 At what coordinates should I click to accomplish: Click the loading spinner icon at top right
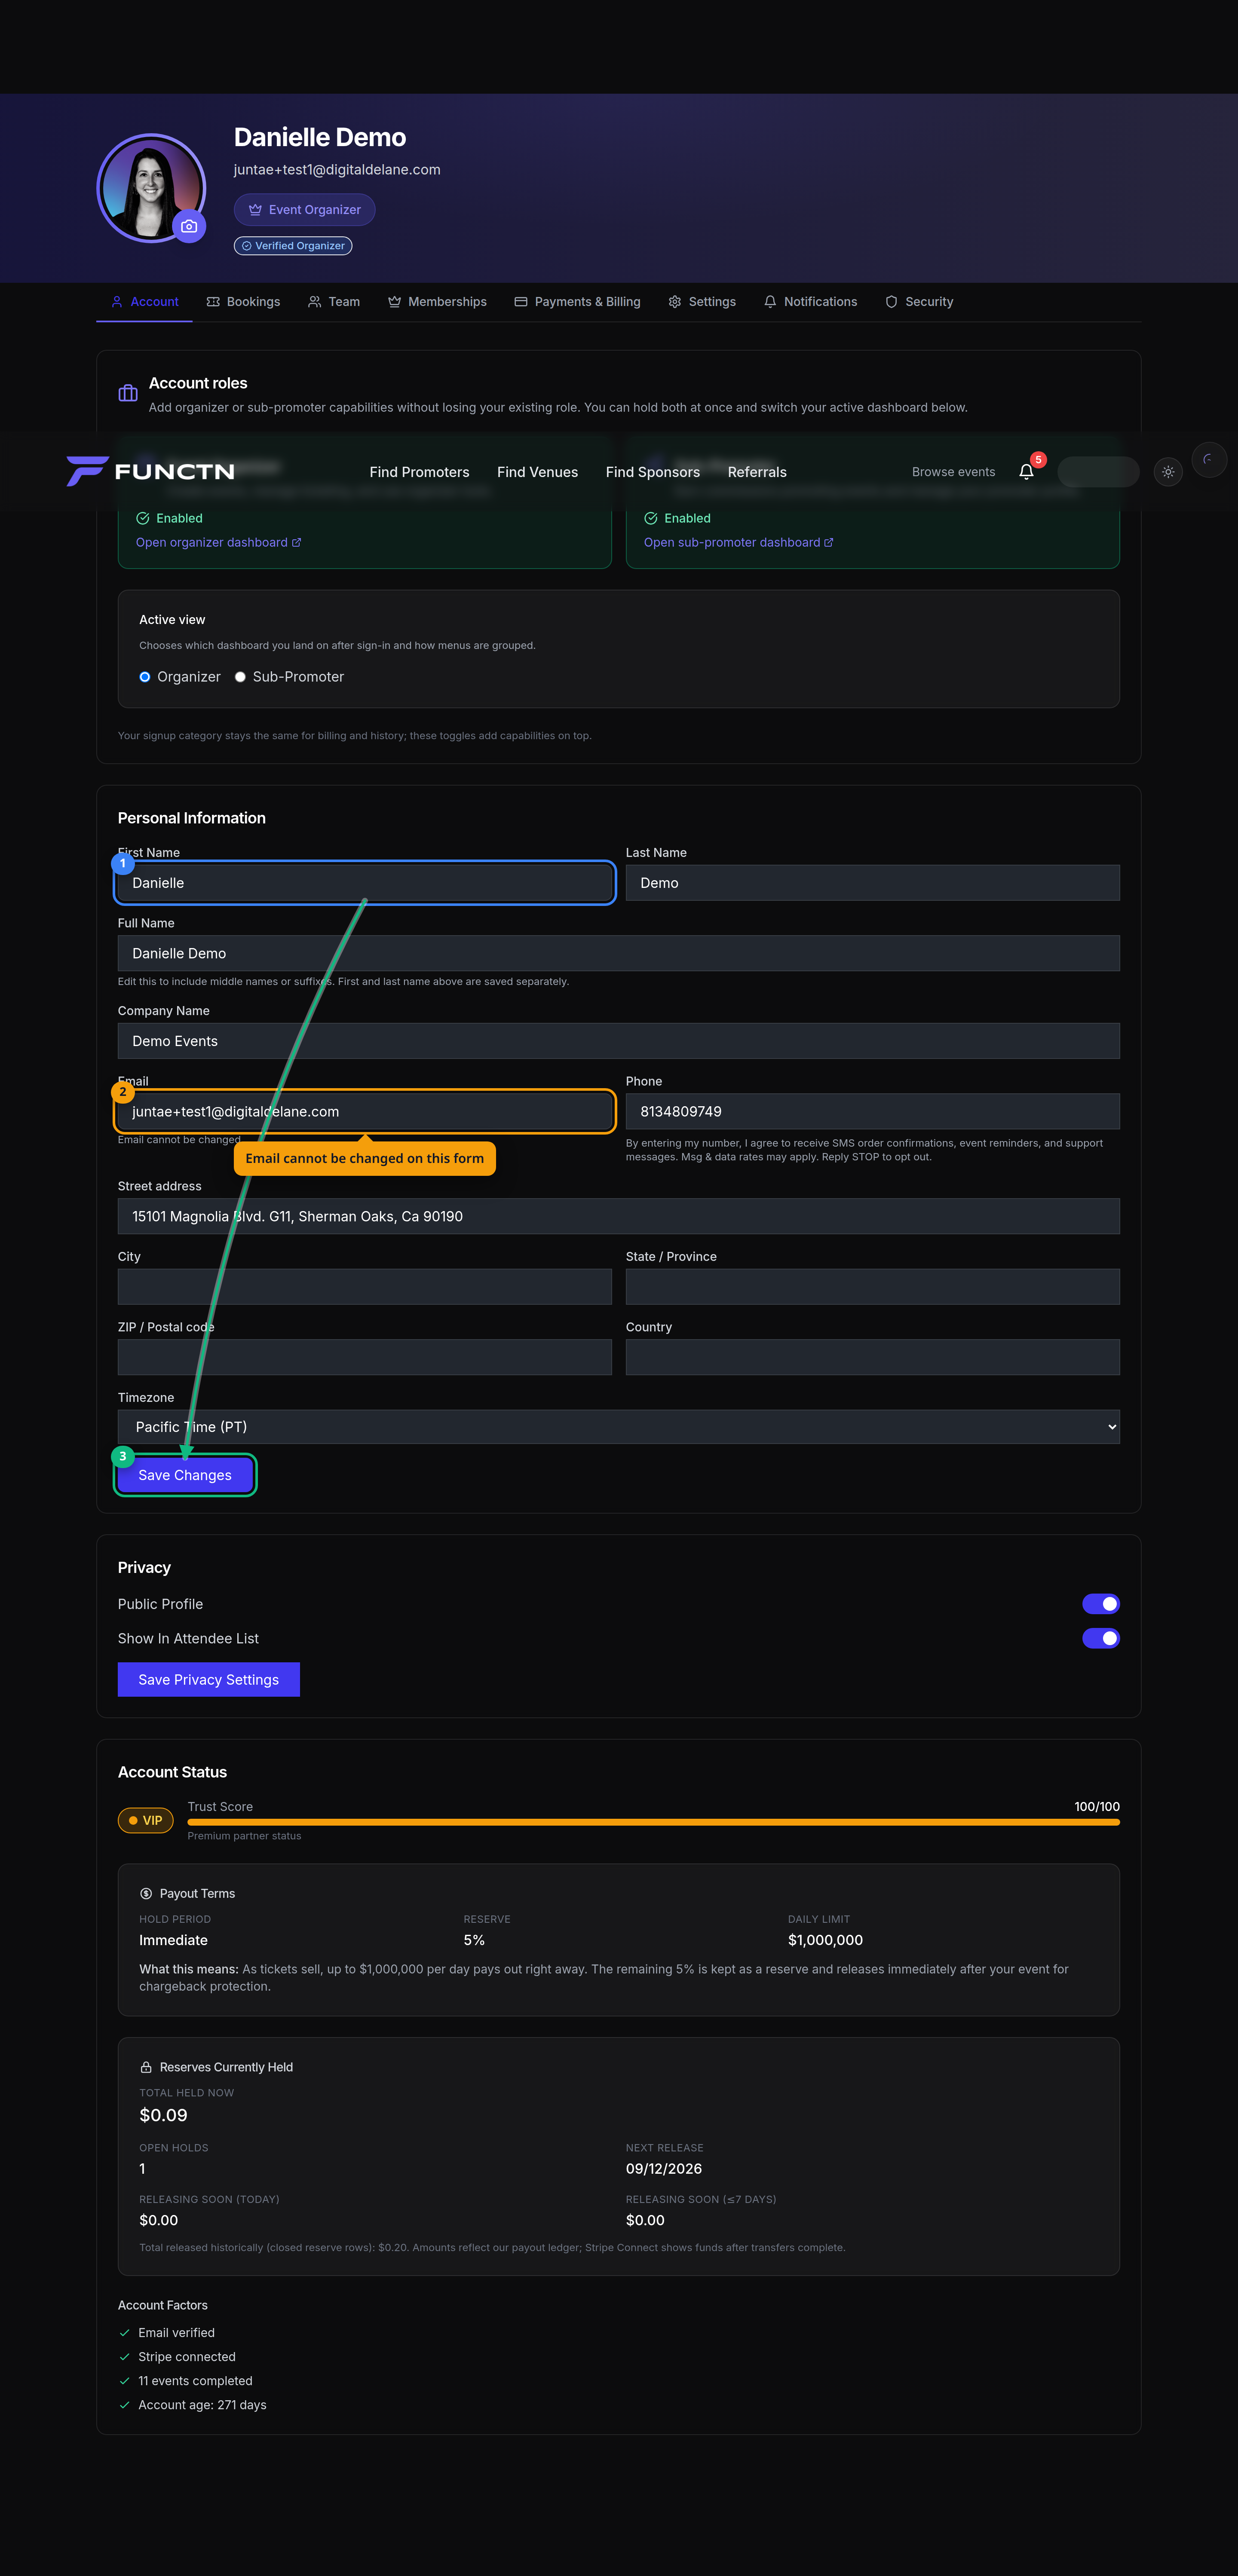(x=1209, y=460)
